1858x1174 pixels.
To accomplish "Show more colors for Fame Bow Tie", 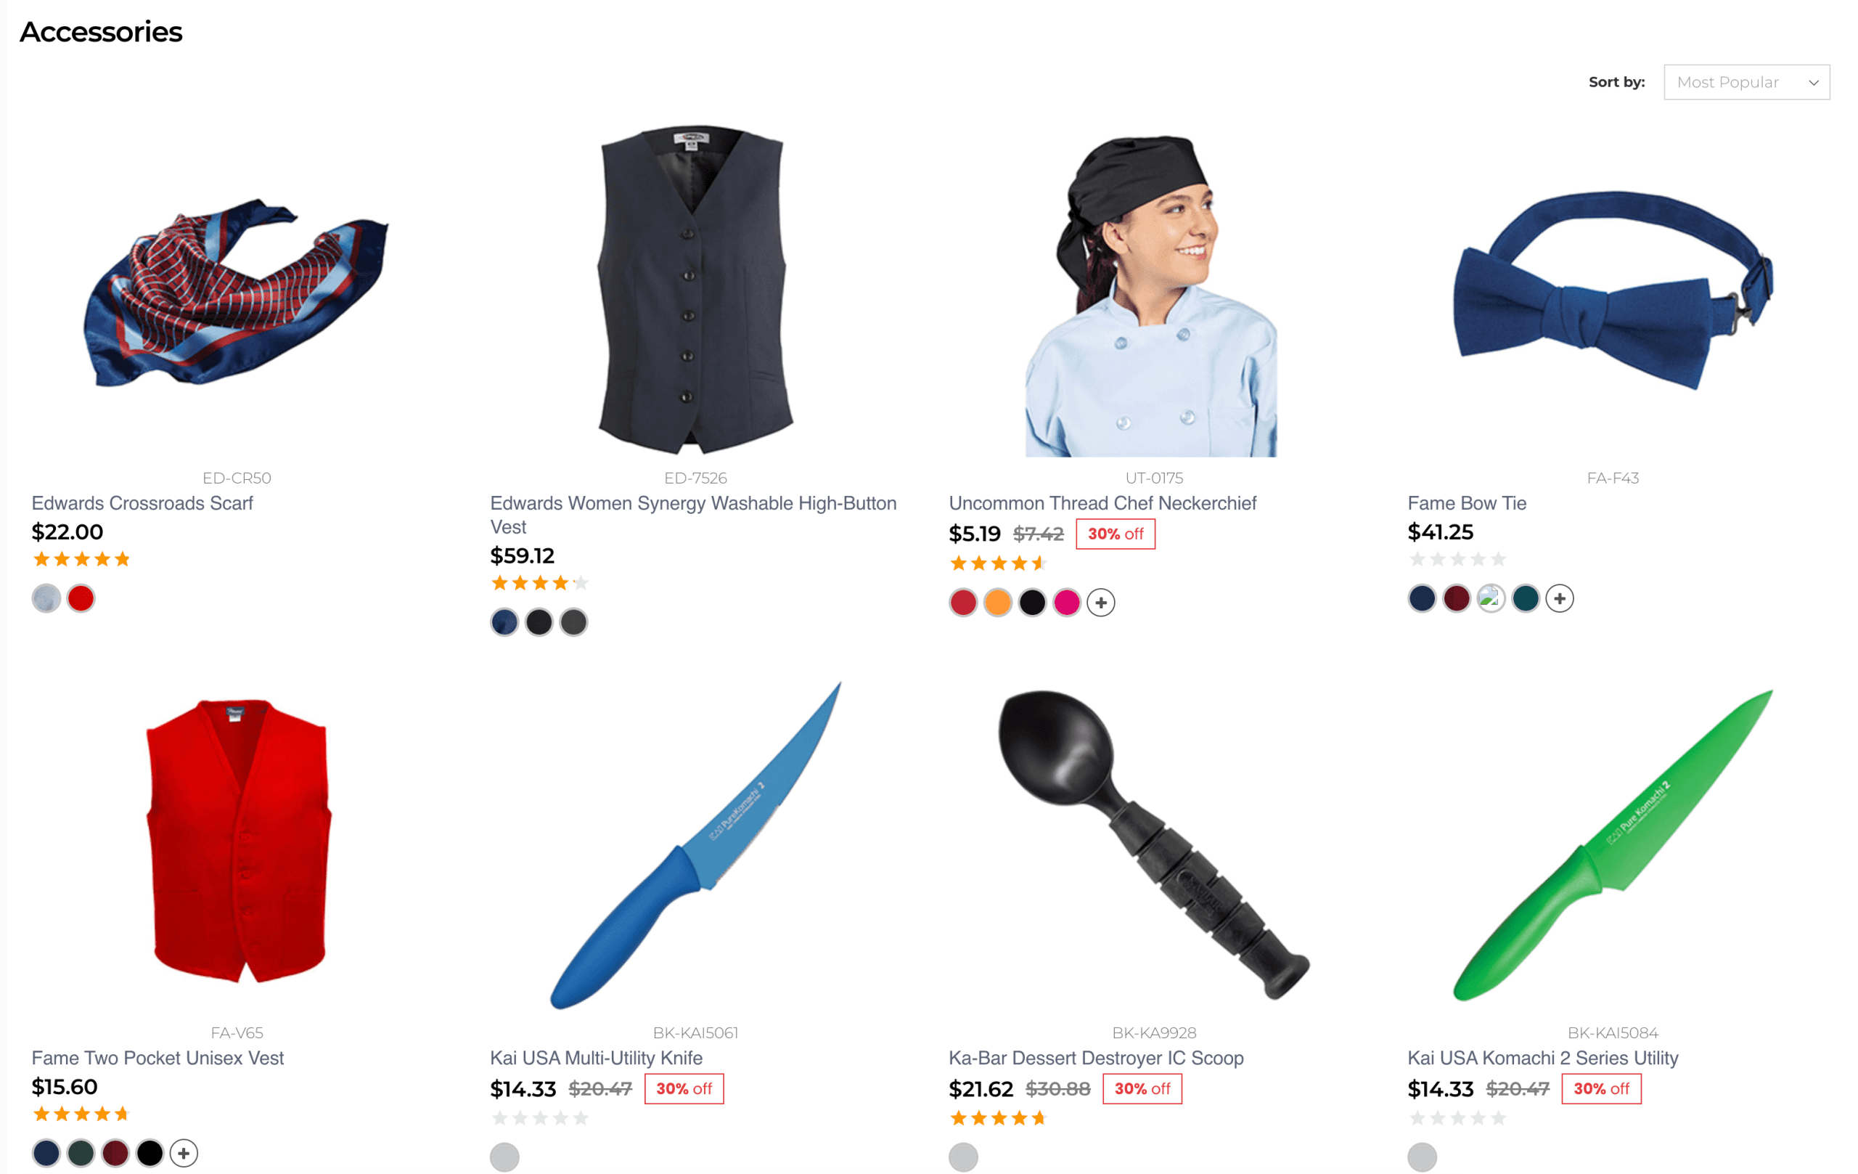I will (x=1560, y=598).
